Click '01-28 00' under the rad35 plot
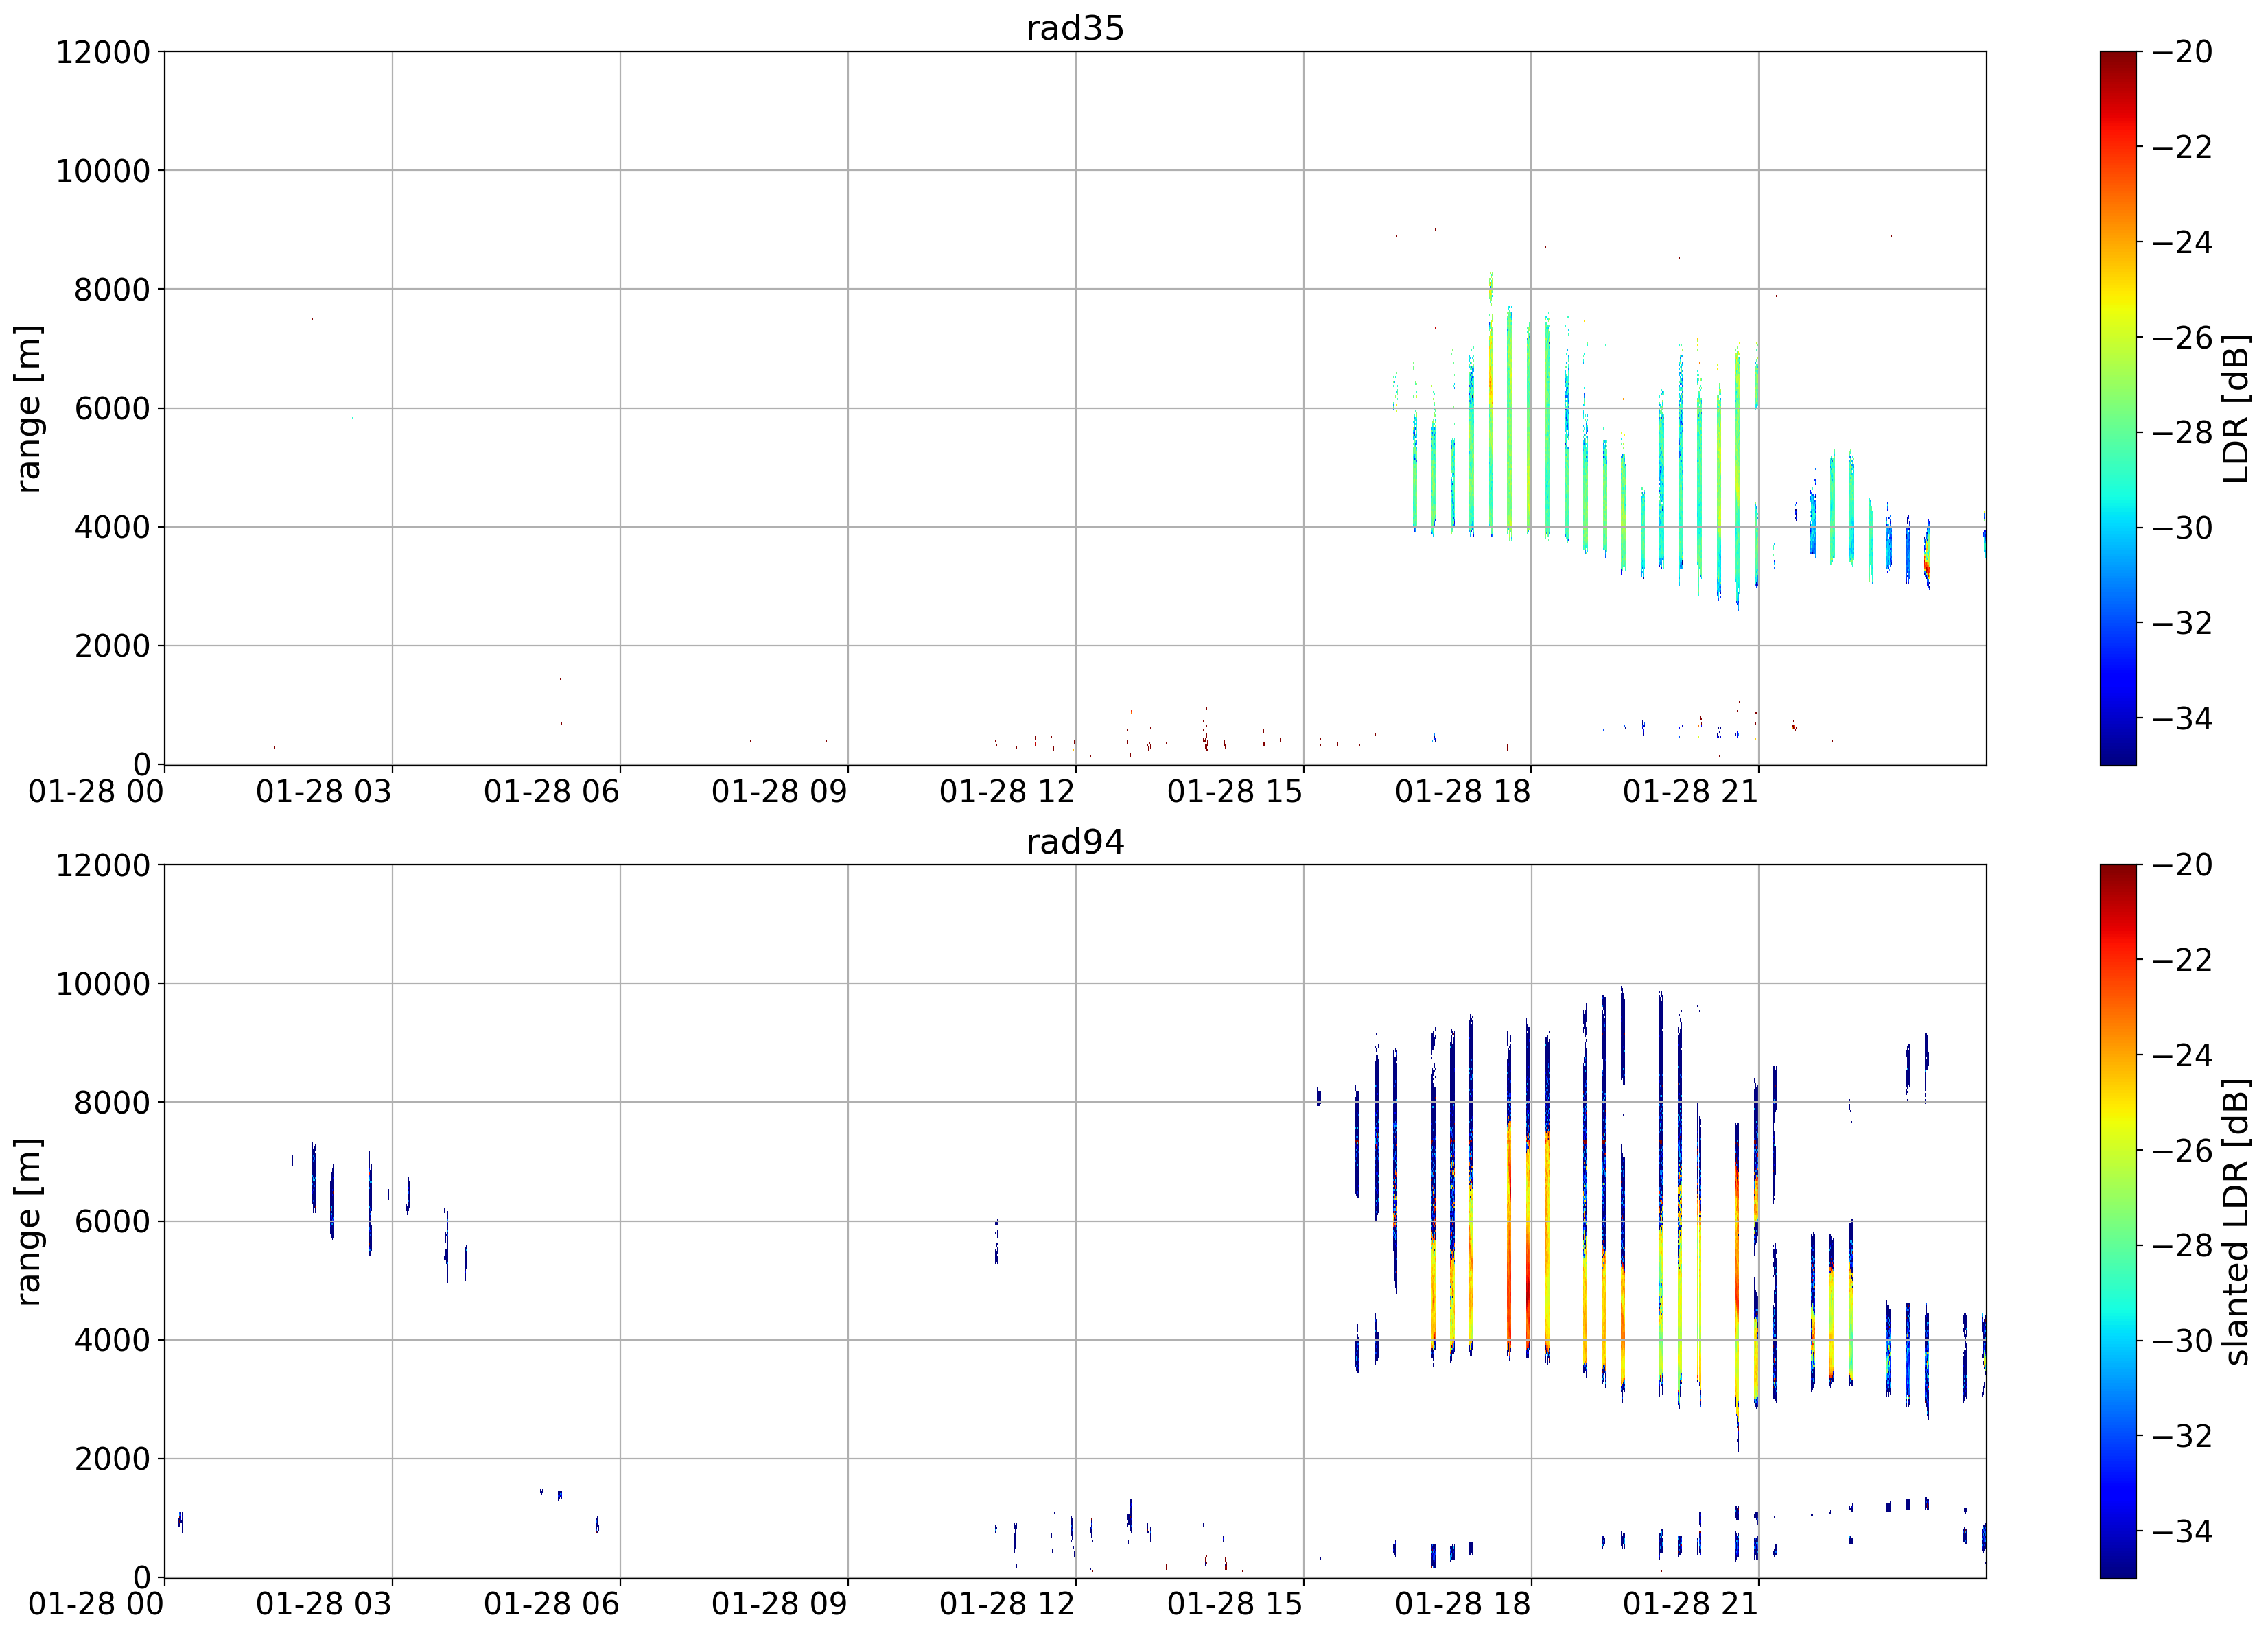The image size is (2268, 1635). coord(96,792)
